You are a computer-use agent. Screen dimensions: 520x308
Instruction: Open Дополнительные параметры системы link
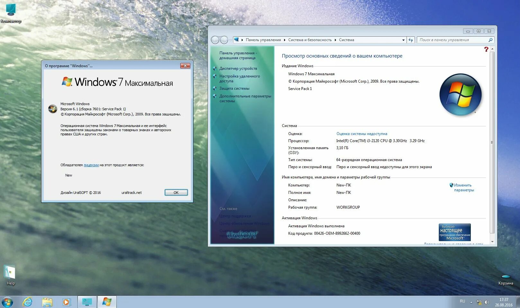[245, 98]
